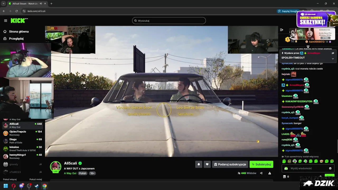Open Opera from taskbar
This screenshot has height=190, width=338.
point(13,186)
